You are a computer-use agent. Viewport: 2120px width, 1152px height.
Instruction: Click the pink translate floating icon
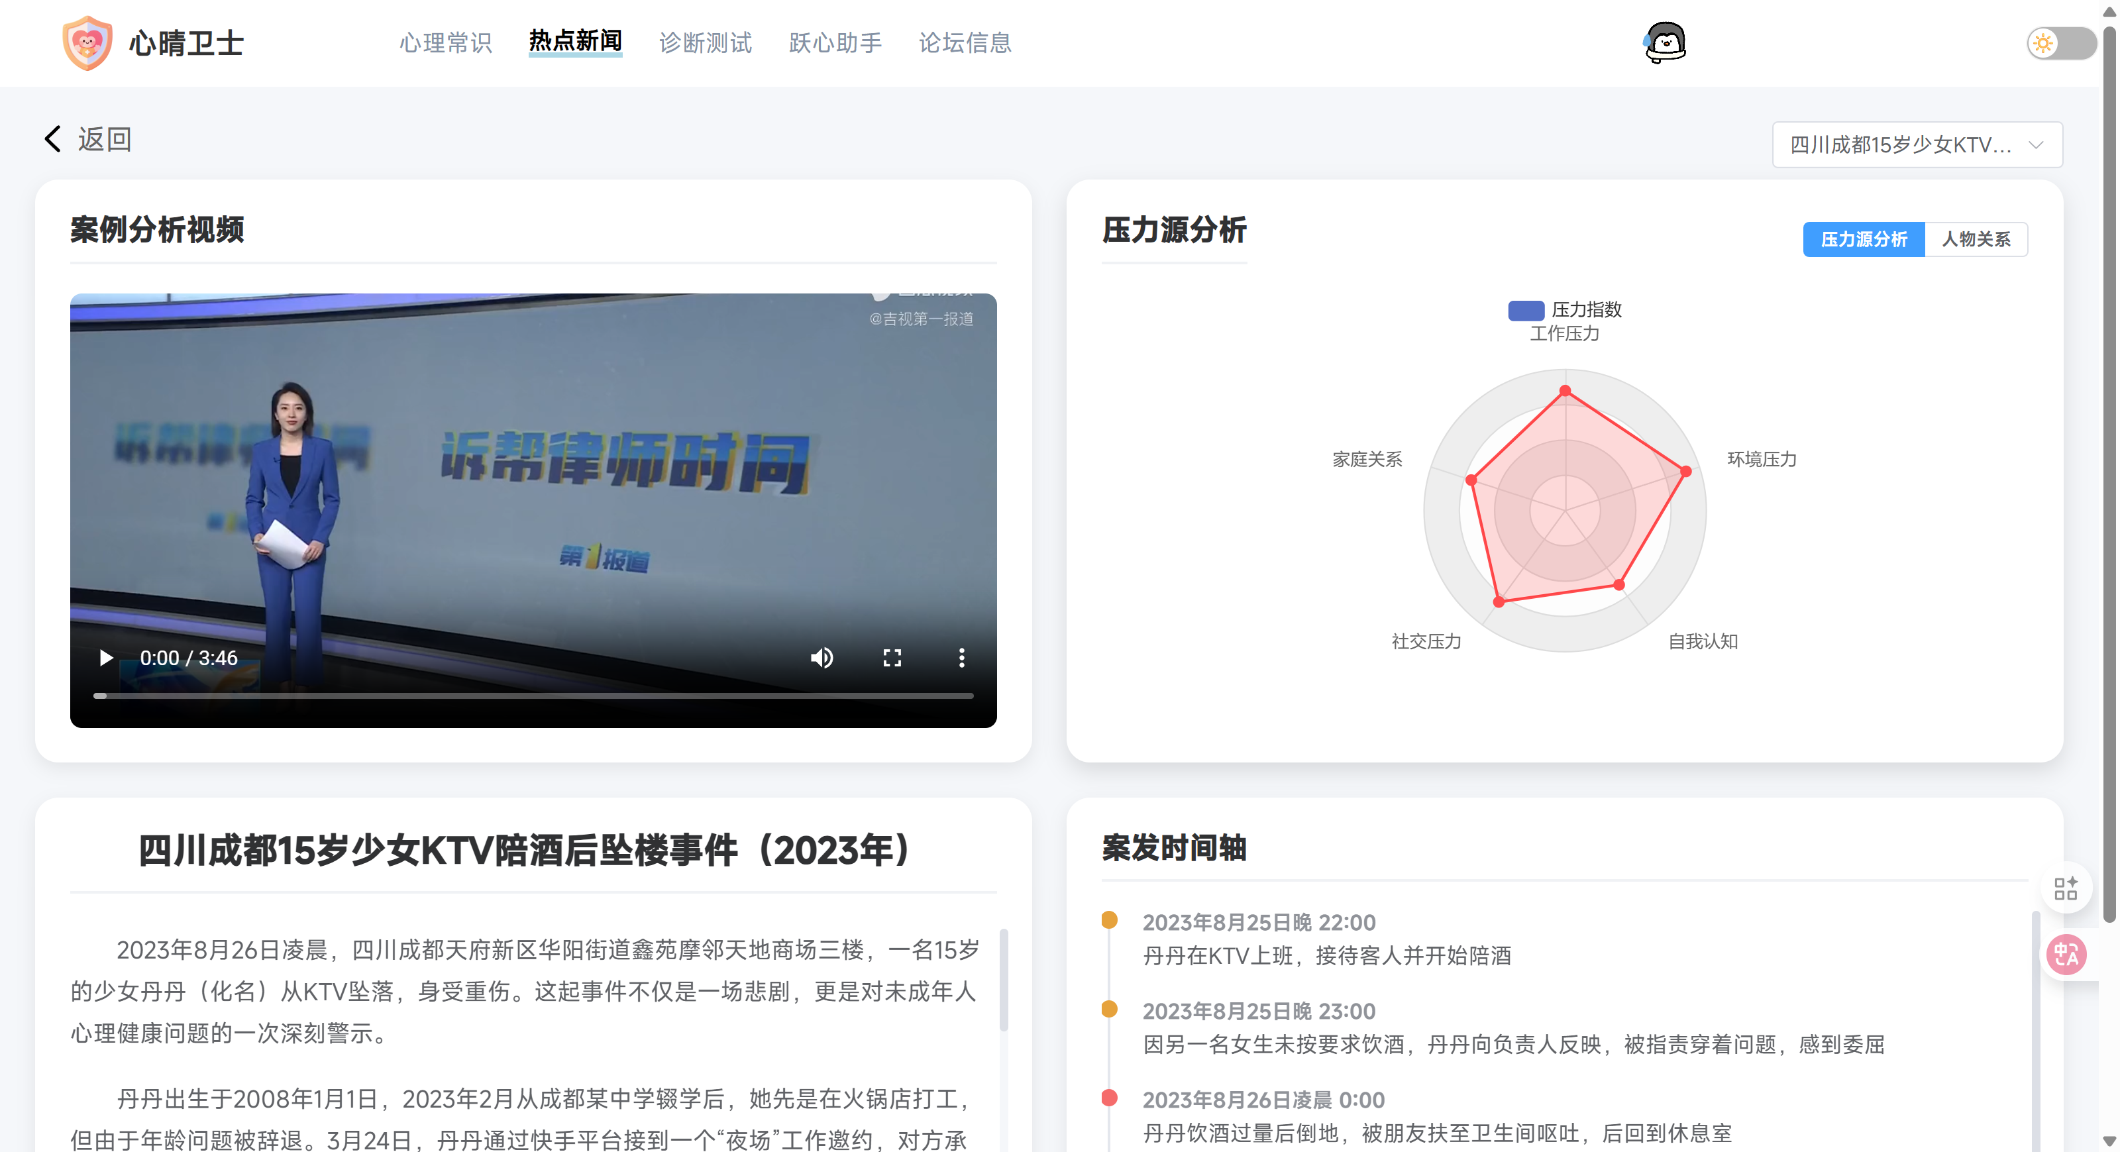pyautogui.click(x=2066, y=955)
